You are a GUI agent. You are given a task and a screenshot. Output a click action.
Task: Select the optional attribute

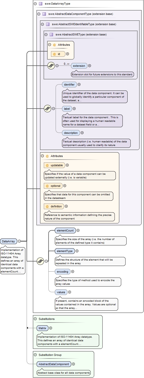(x=53, y=186)
